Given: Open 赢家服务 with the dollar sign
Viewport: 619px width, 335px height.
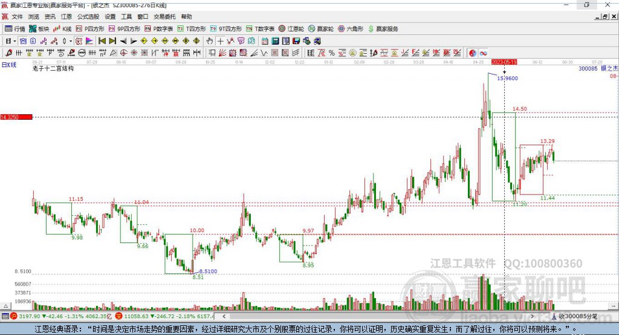Looking at the screenshot, I should click(383, 29).
